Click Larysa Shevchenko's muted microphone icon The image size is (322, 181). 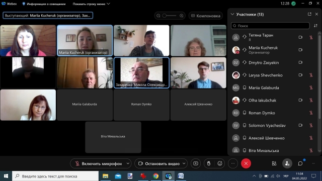(x=311, y=75)
